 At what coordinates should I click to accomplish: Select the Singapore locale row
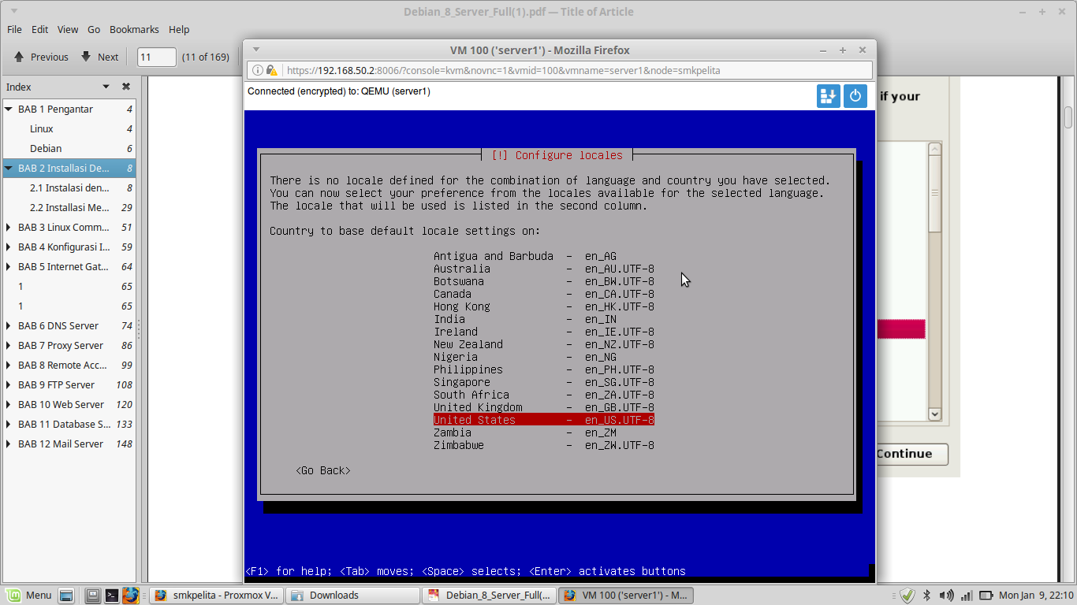544,382
